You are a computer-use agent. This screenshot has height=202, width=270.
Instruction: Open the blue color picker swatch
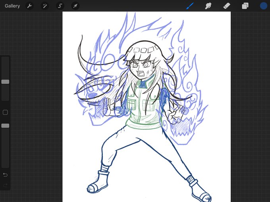tap(264, 6)
